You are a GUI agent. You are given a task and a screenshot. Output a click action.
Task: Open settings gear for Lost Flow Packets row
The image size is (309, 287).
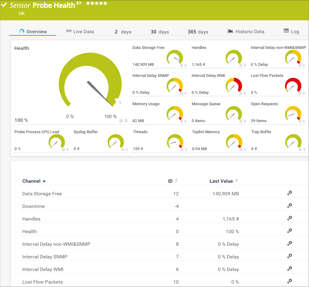pyautogui.click(x=289, y=281)
